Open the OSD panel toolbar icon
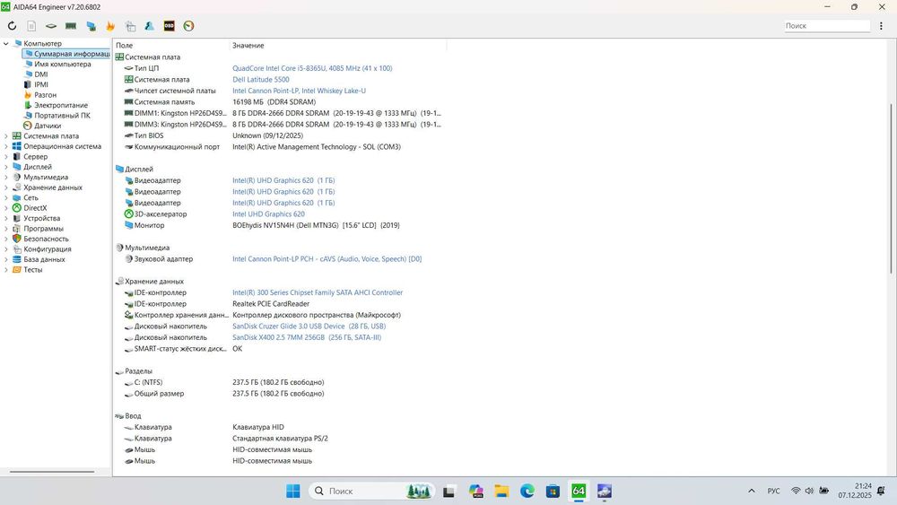The height and width of the screenshot is (505, 897). pos(169,26)
